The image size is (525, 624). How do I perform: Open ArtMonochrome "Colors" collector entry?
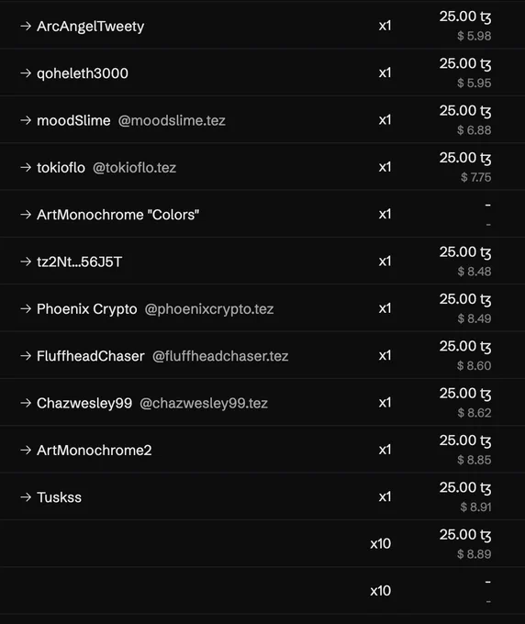pos(117,215)
